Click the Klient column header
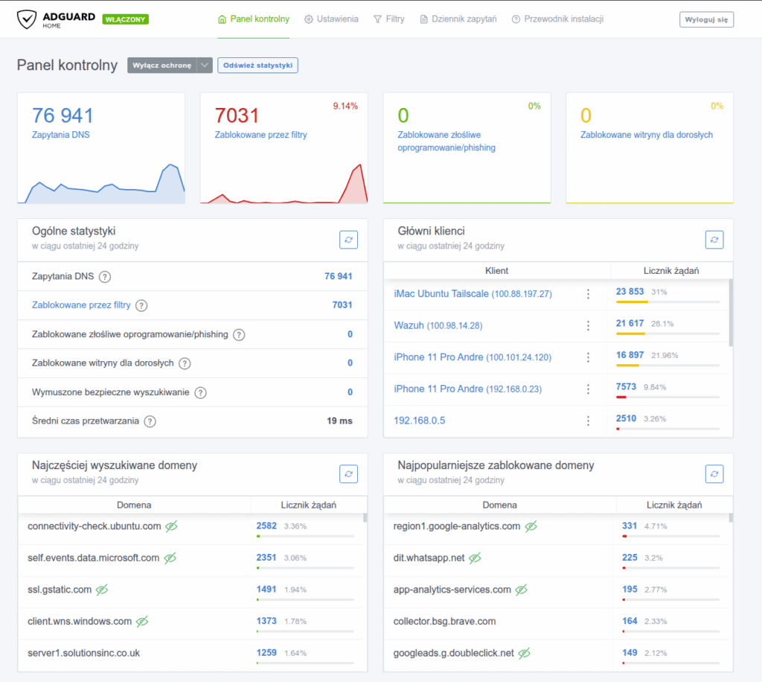This screenshot has width=762, height=682. [496, 271]
